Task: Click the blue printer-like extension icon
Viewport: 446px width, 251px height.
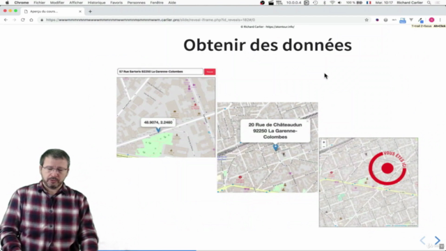Action: (x=403, y=20)
